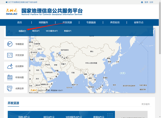Click the 成果目录 sidebar label
Screen dimensions: 161x118
(x=19, y=88)
